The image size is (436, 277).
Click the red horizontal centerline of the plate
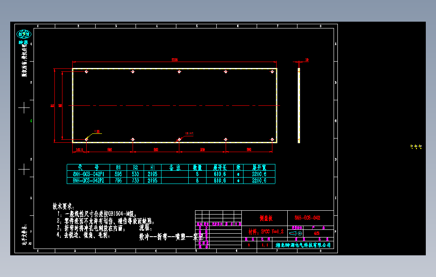174,106
